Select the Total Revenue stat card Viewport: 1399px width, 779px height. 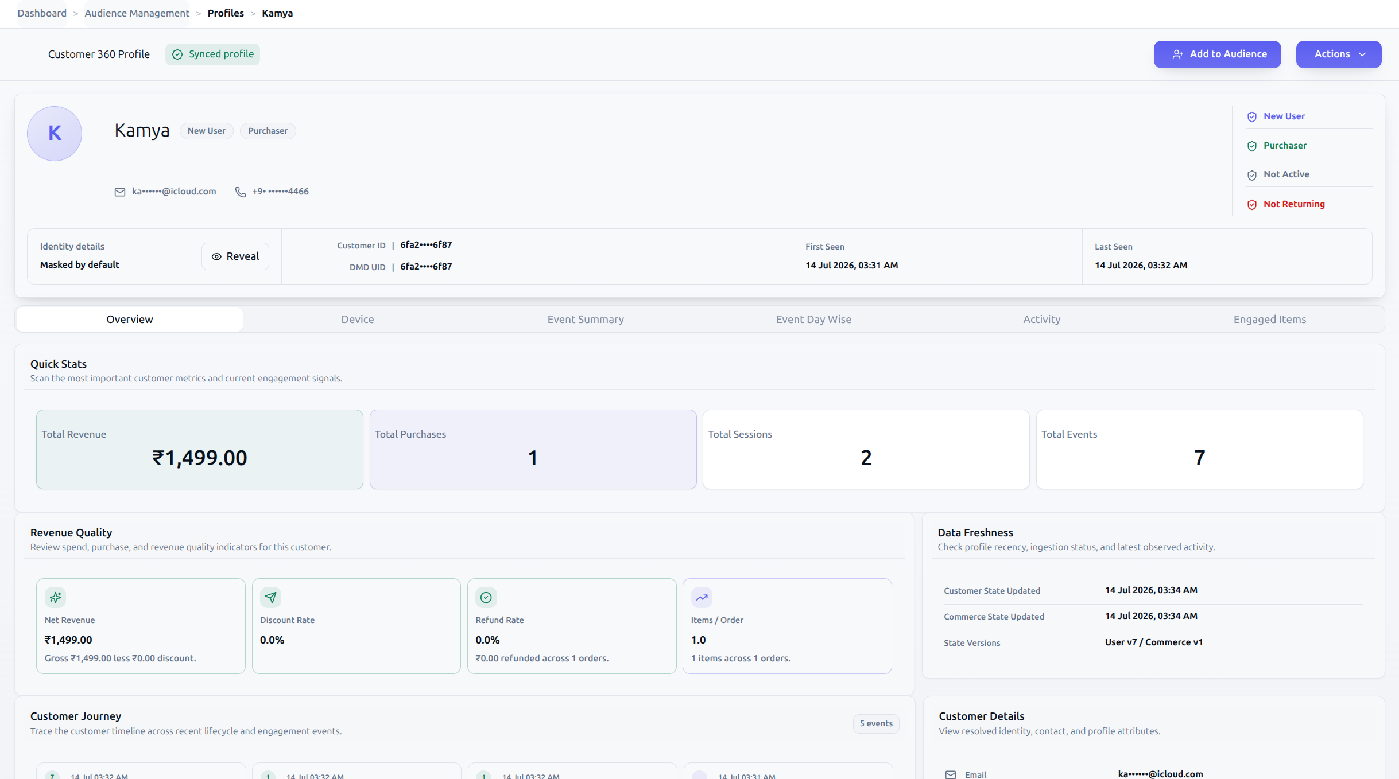[x=200, y=450]
